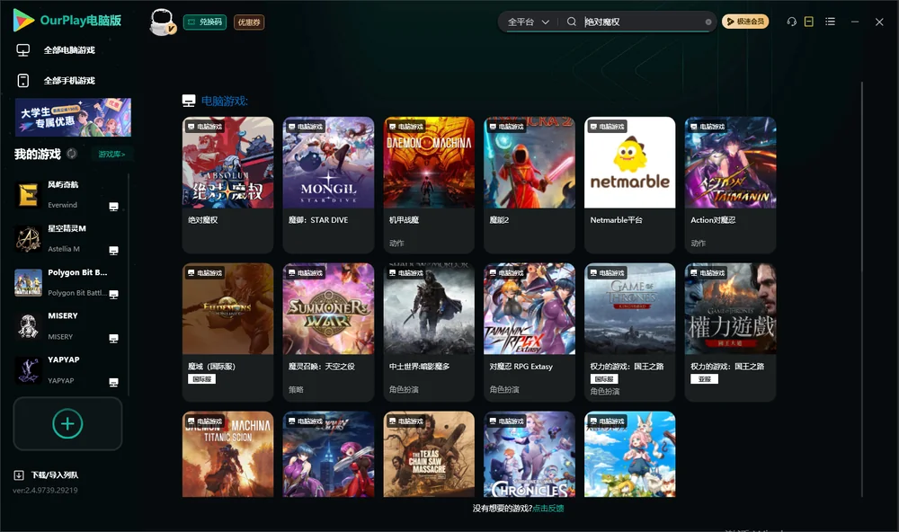Open the 魔卿: STAR DIVE game cover
899x532 pixels.
tap(328, 163)
